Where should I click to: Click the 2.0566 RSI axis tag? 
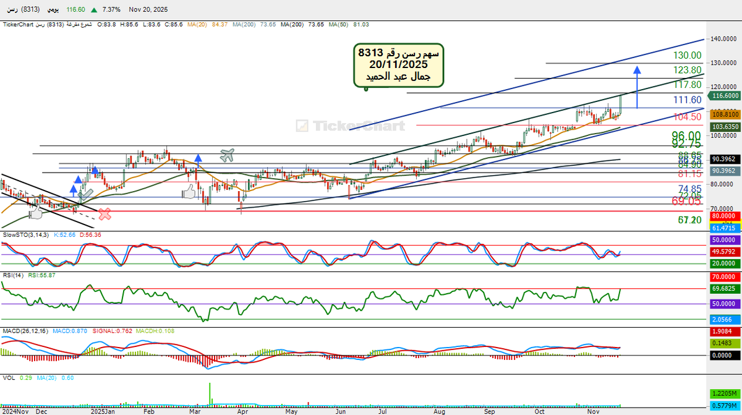pyautogui.click(x=725, y=319)
